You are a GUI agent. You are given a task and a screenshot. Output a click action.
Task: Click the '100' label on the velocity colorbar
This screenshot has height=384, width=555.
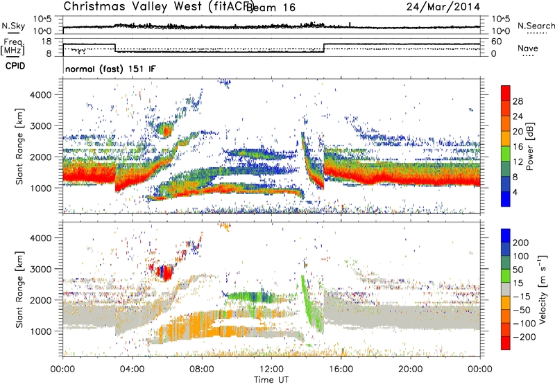[x=521, y=256]
